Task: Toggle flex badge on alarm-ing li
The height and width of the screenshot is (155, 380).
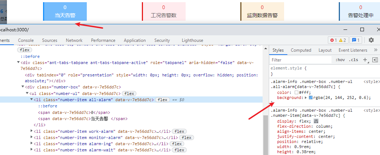Action: (x=177, y=144)
